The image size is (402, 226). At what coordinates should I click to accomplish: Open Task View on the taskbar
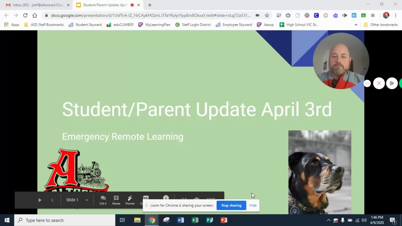(x=122, y=220)
